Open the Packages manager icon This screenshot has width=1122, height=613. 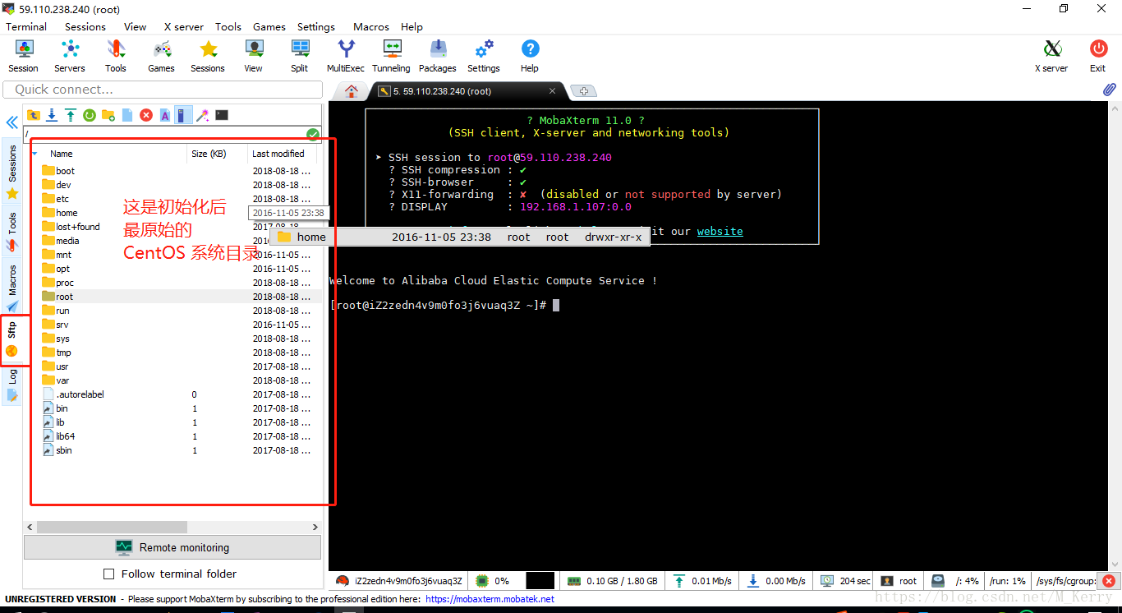[x=438, y=56]
